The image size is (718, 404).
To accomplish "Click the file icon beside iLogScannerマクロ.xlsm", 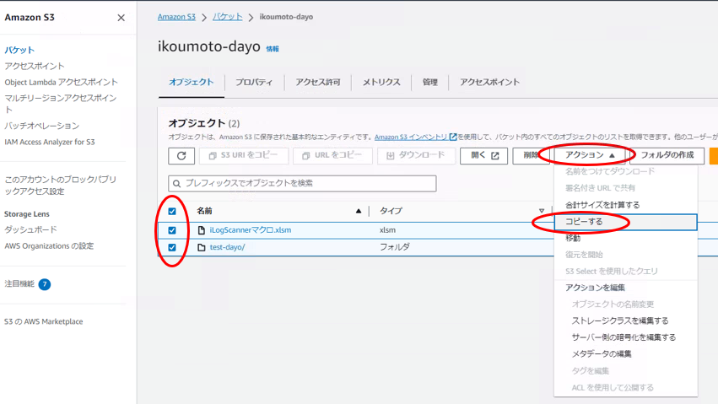I will (201, 230).
